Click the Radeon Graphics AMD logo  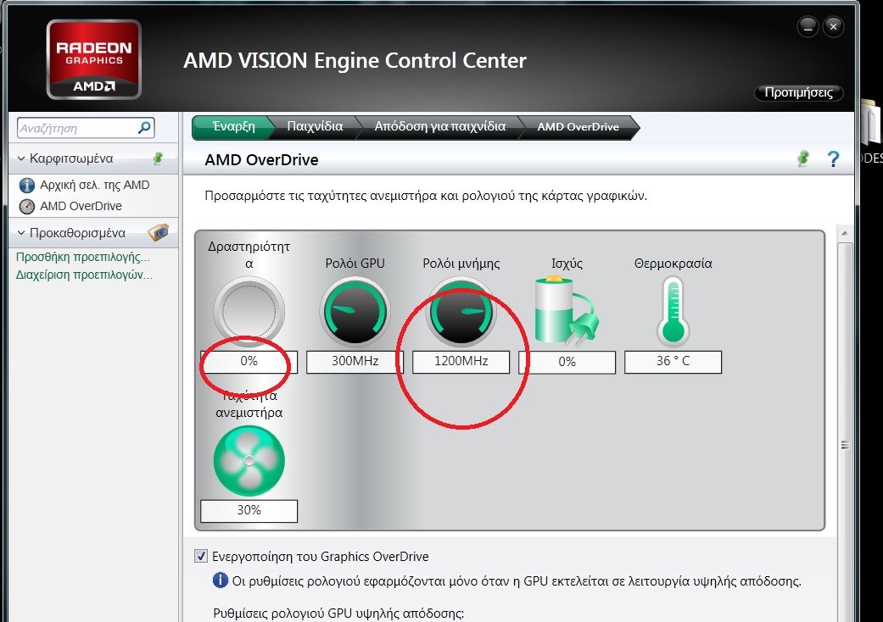click(x=94, y=59)
